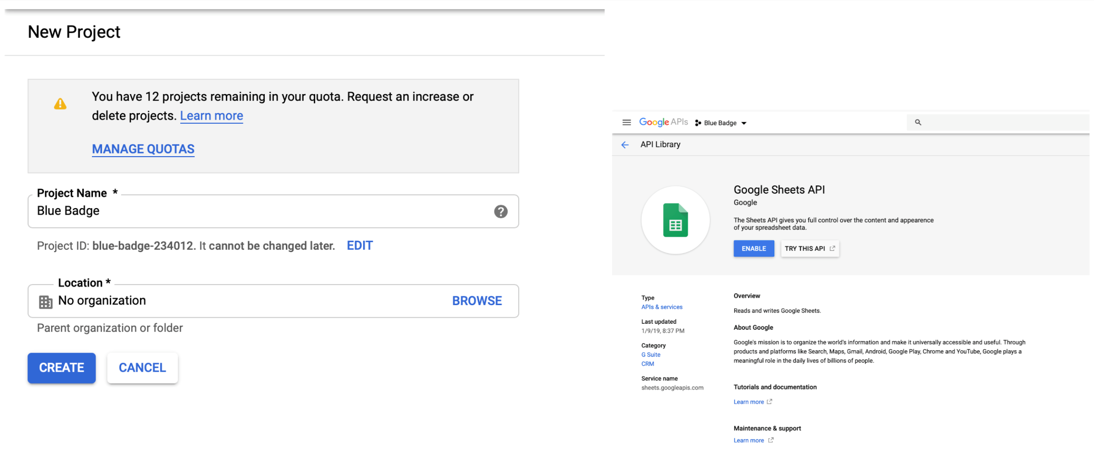Click the hamburger navigation menu icon
This screenshot has height=453, width=1094.
click(x=626, y=122)
